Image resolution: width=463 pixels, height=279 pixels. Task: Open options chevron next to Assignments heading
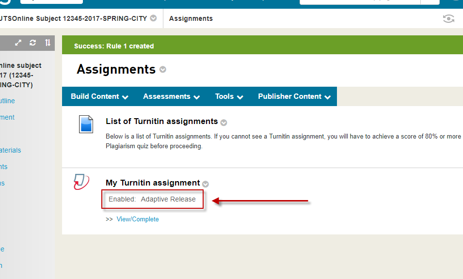pos(163,70)
